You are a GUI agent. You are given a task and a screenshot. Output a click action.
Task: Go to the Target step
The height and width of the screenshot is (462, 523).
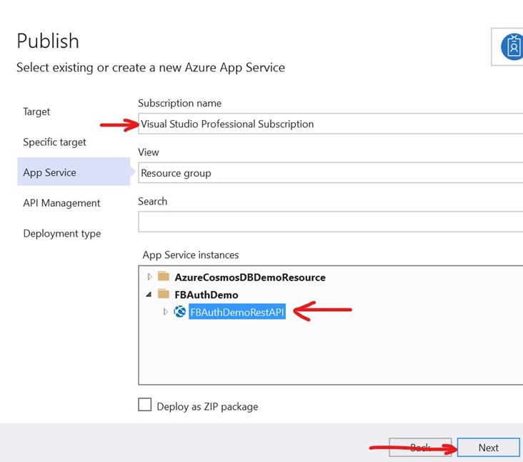click(x=36, y=112)
